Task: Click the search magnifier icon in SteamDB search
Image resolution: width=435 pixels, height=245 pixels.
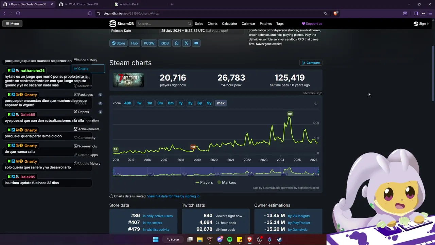Action: click(189, 23)
